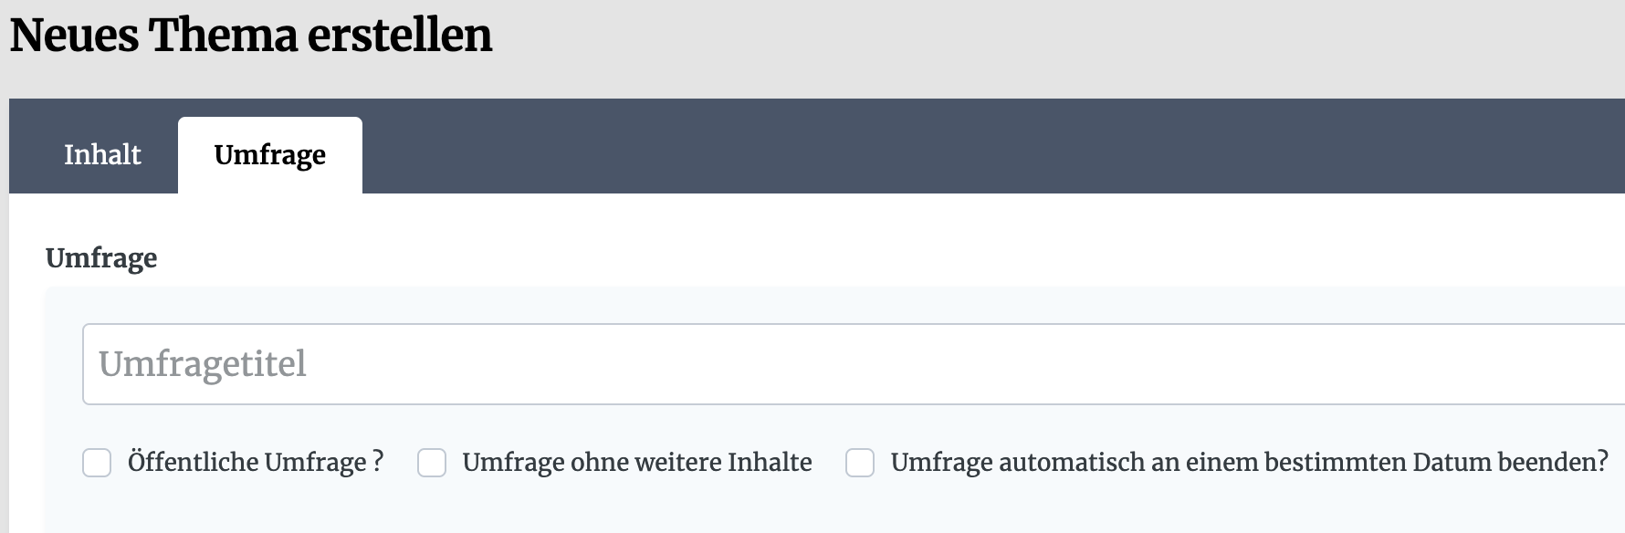Screen dimensions: 1625x533
Task: Click the word 'erstellen' in the page title
Action: [400, 37]
